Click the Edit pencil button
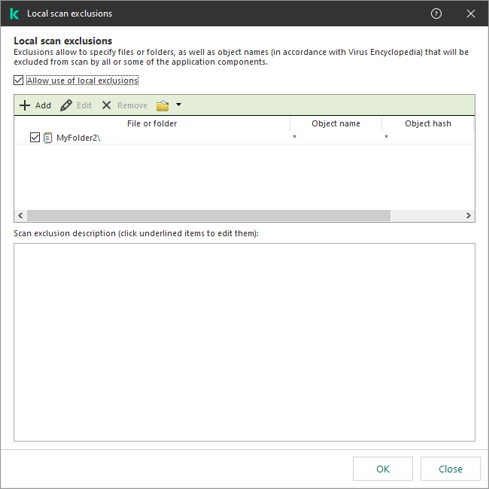 (76, 105)
